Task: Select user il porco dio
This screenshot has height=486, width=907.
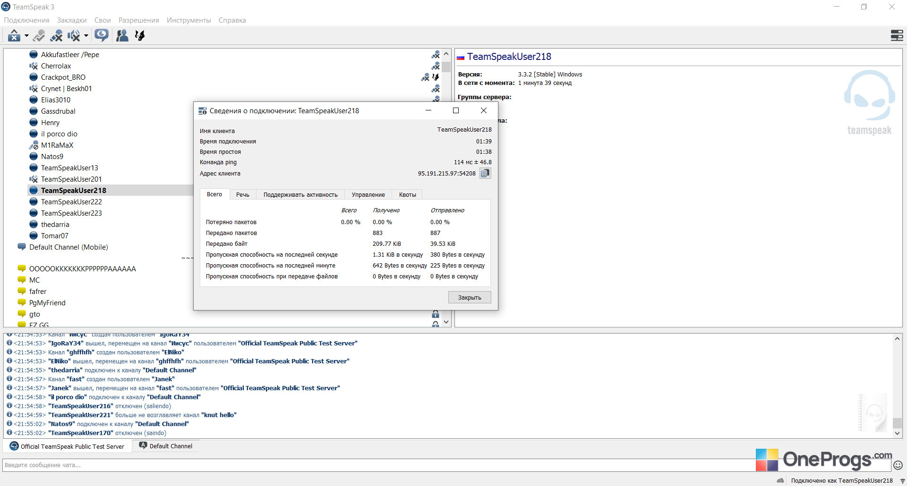Action: click(x=59, y=134)
